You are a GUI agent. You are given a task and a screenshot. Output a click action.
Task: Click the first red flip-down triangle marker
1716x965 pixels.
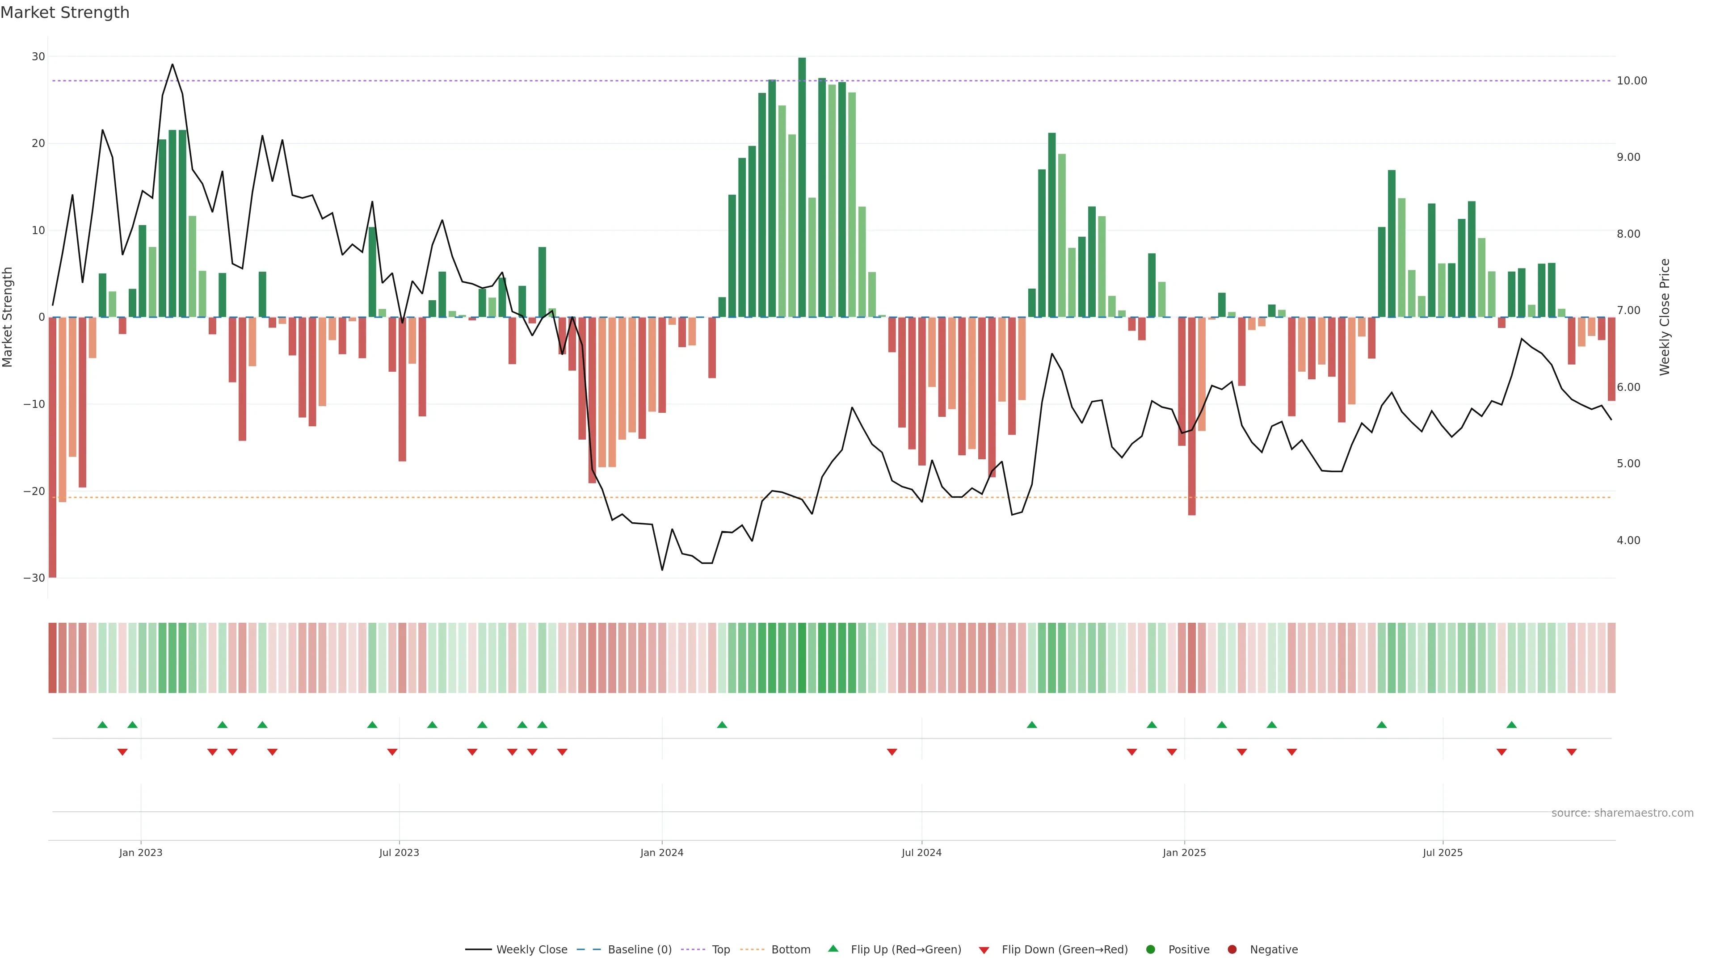[x=122, y=752]
